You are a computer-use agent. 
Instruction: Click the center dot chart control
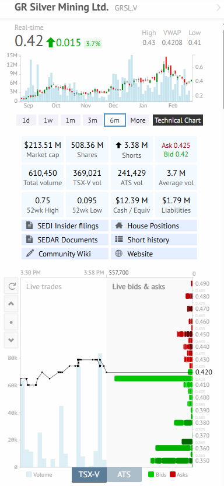(12, 322)
